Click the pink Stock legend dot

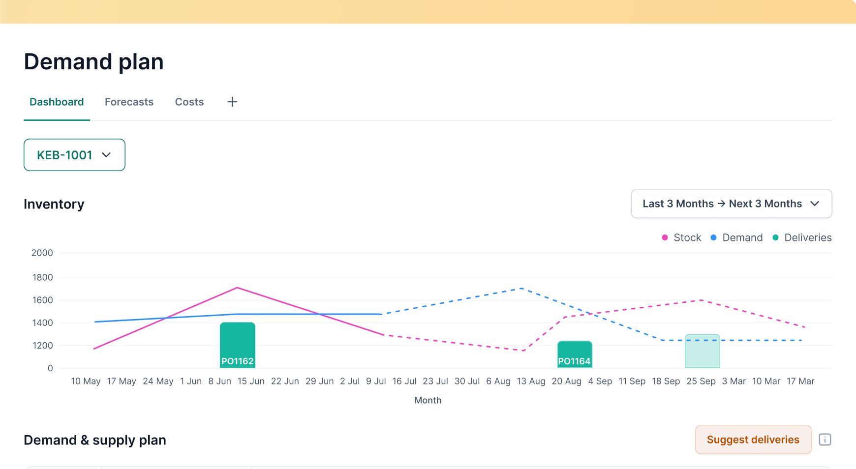(x=665, y=237)
